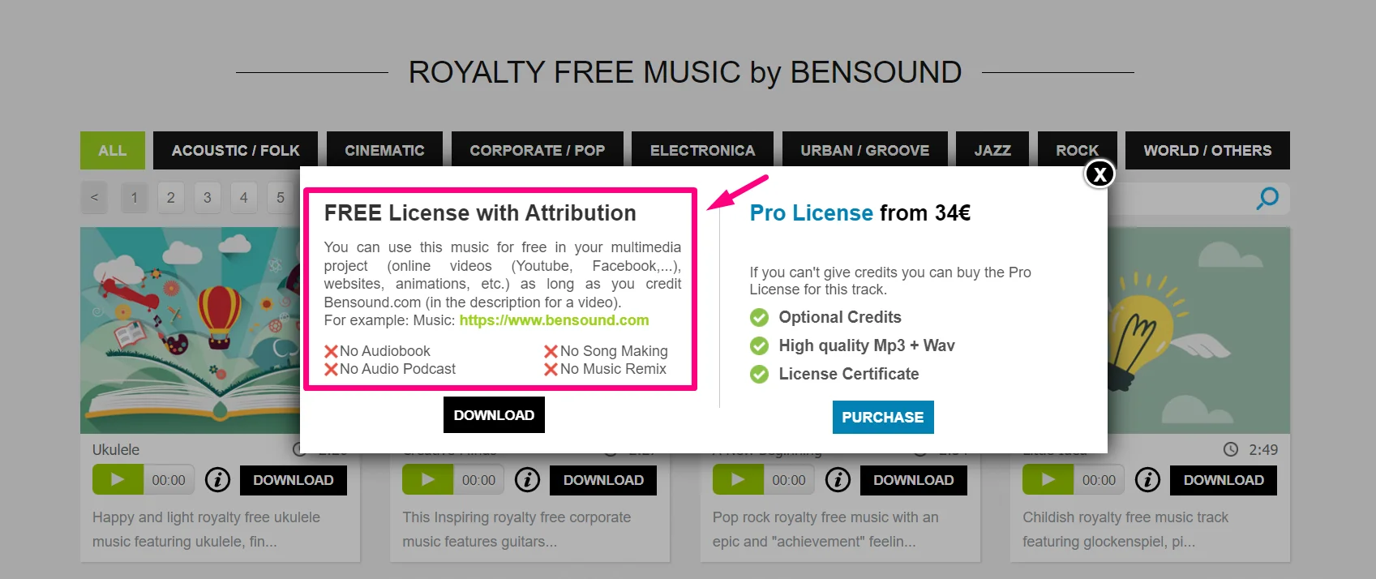The width and height of the screenshot is (1376, 579).
Task: Play the childish glockenspiel music track
Action: pyautogui.click(x=1048, y=480)
